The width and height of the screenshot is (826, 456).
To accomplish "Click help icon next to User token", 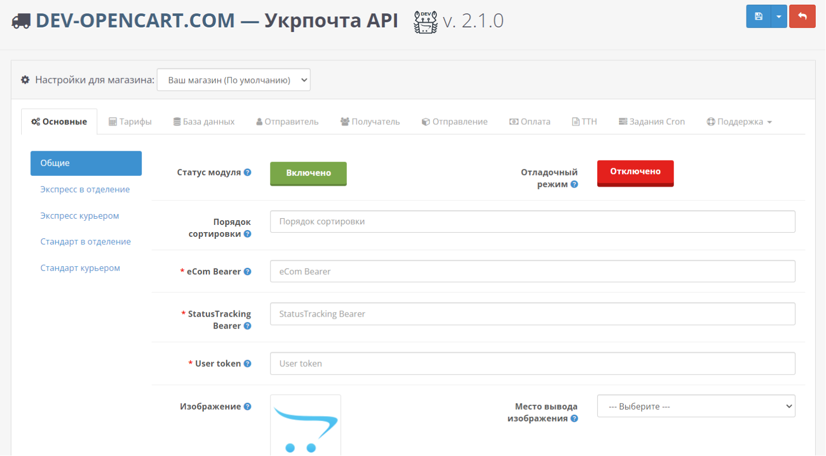I will point(248,364).
